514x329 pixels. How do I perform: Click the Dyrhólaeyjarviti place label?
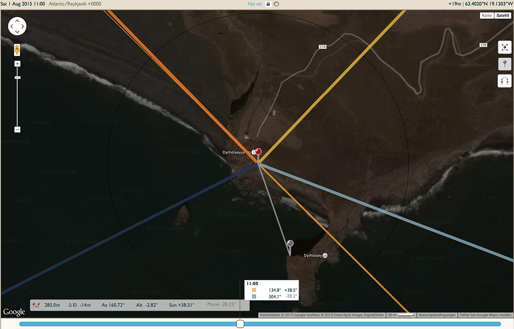pos(236,152)
